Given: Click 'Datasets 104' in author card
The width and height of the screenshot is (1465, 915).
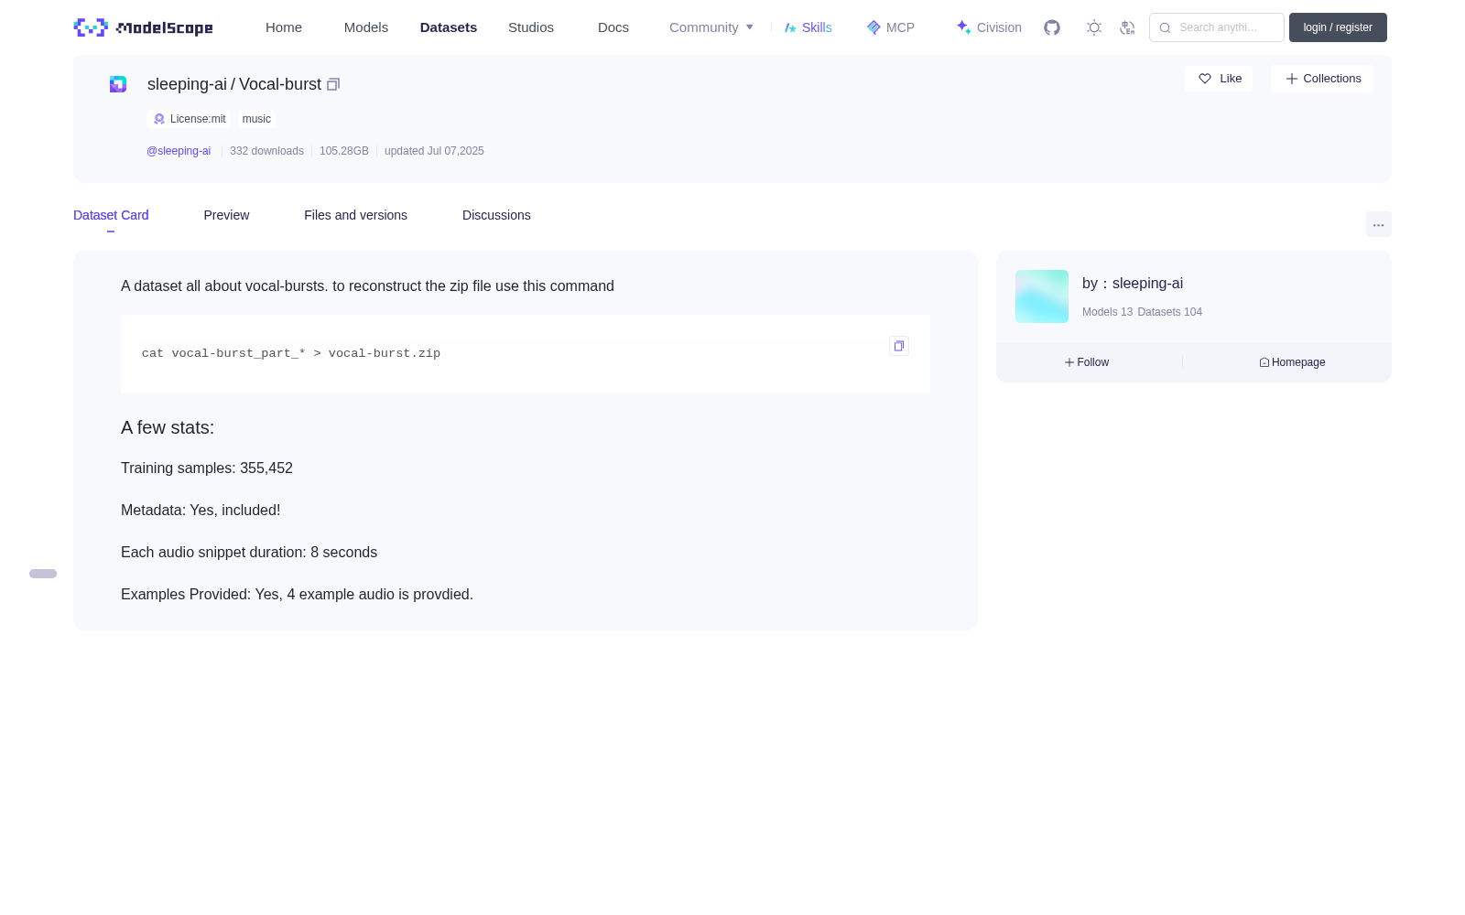Looking at the screenshot, I should 1169,312.
